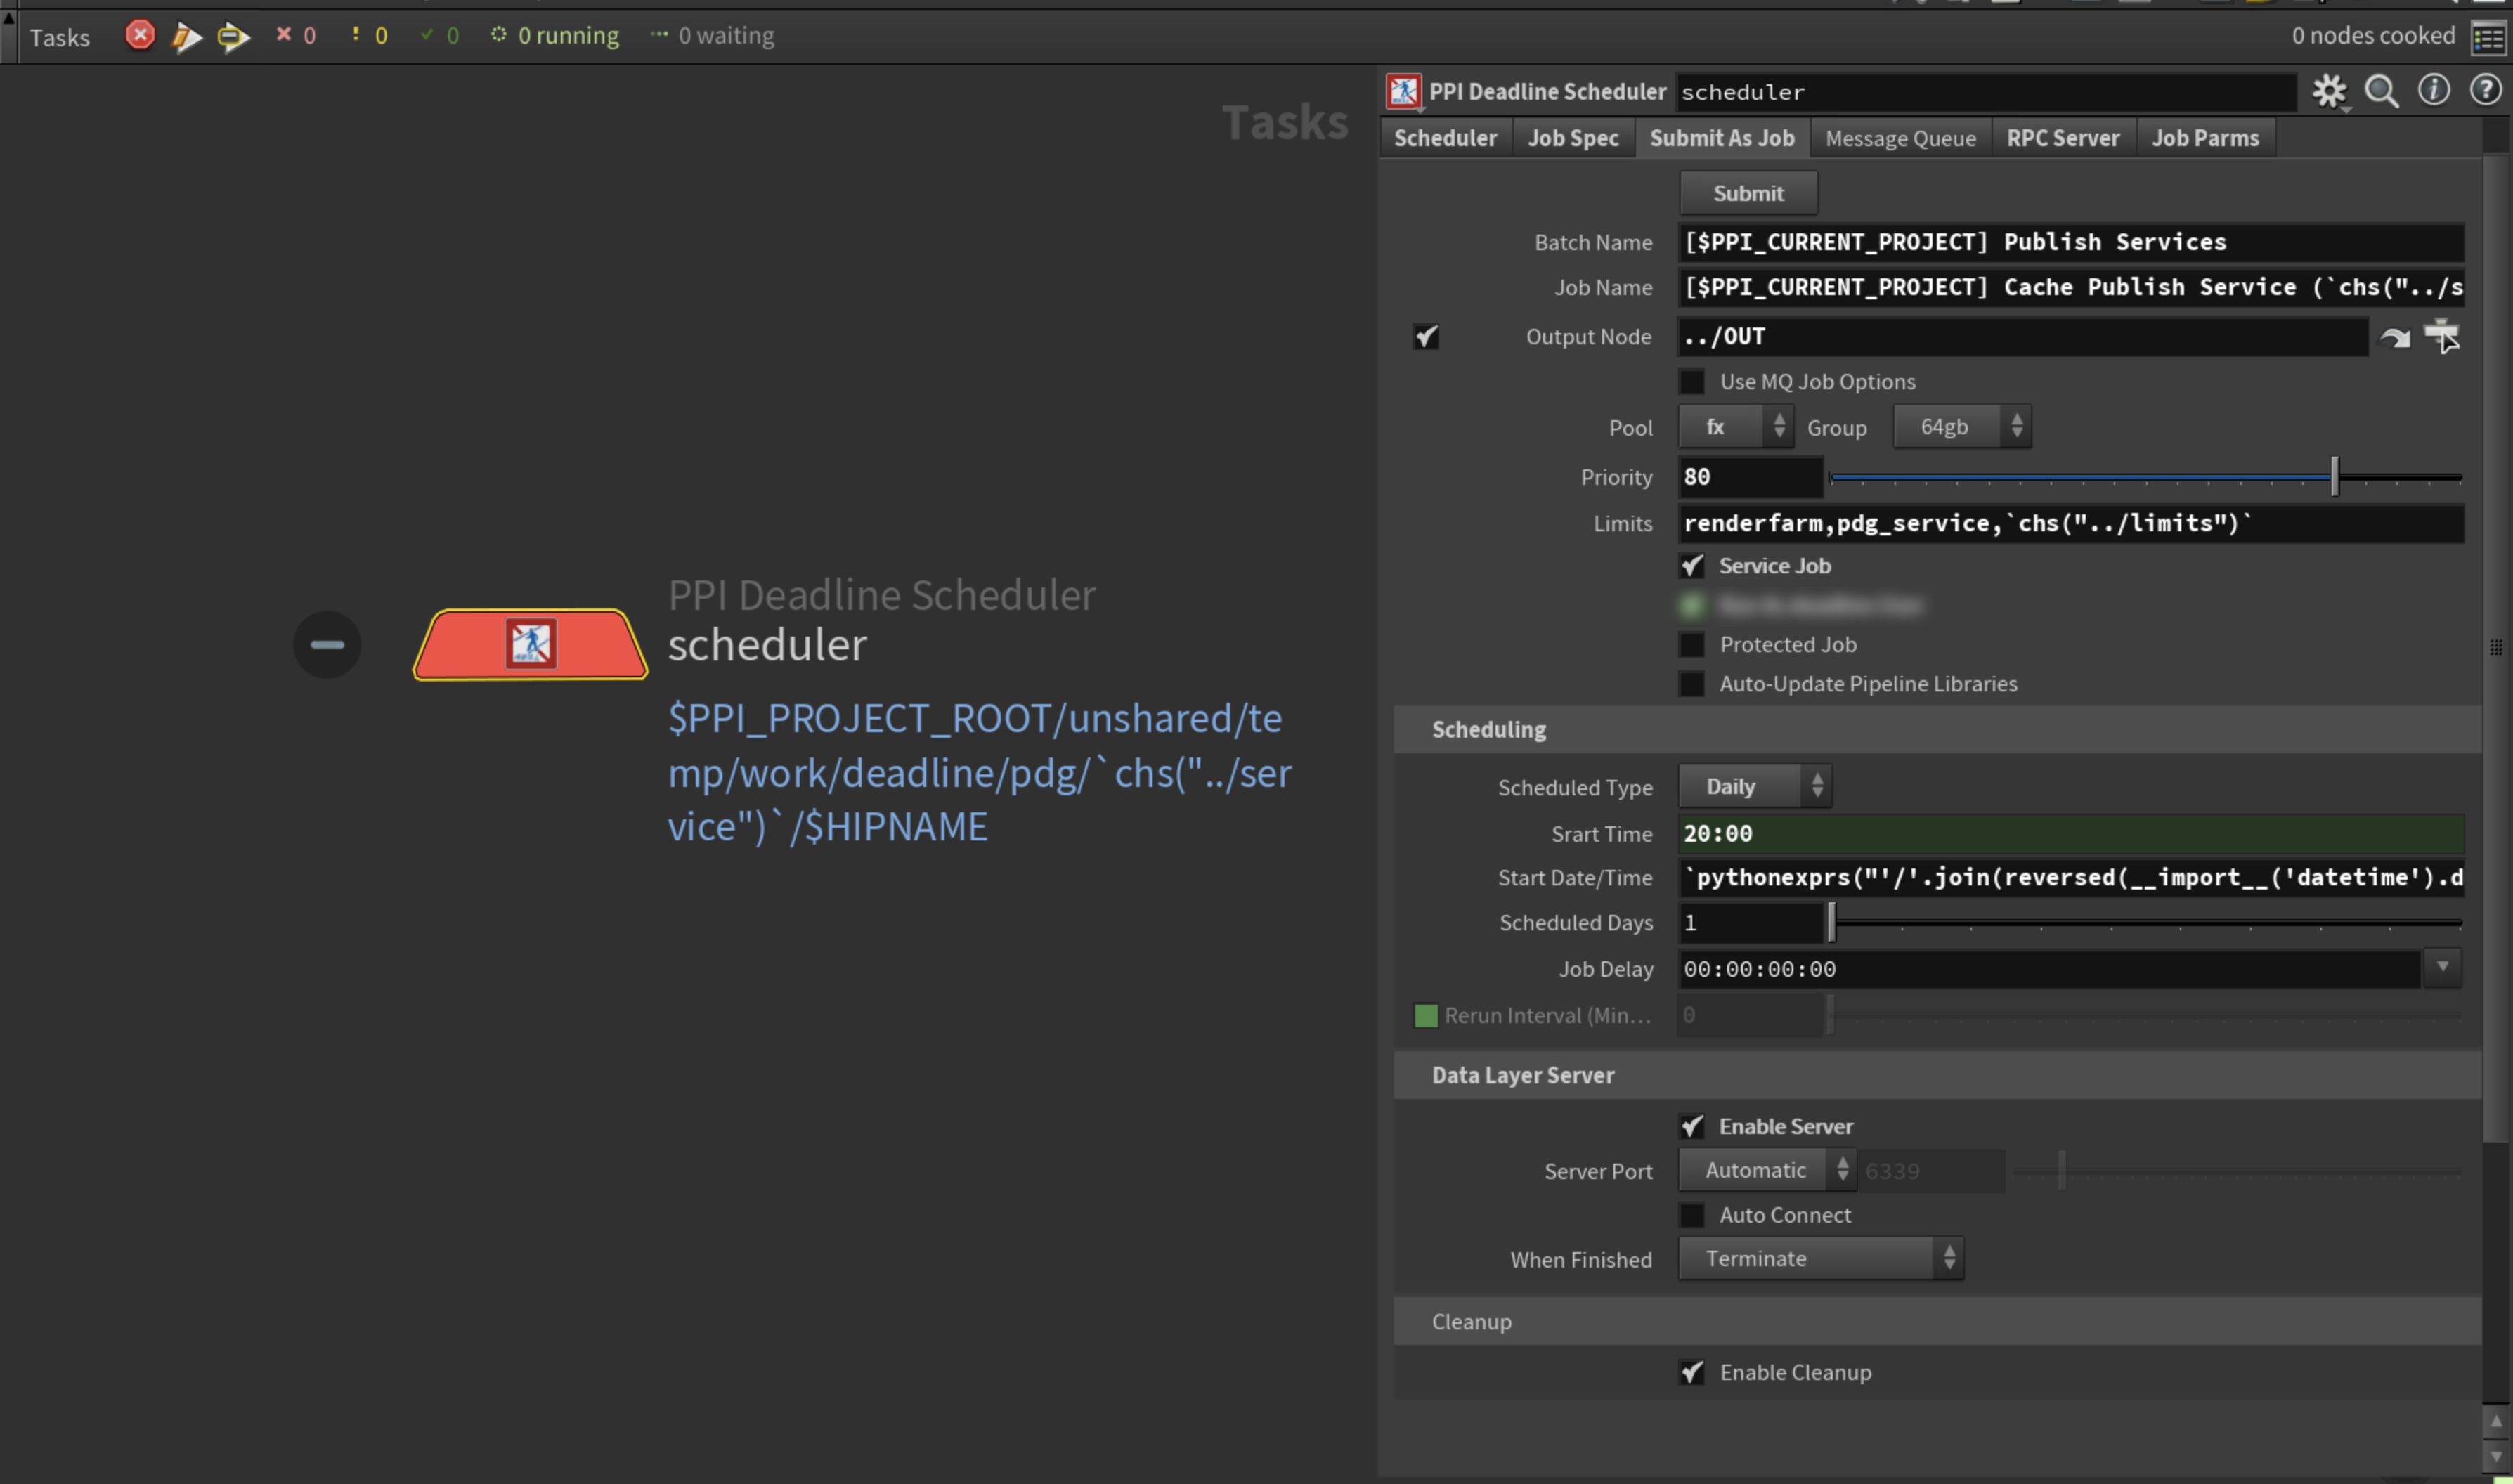Viewport: 2513px width, 1484px height.
Task: Open the help question mark icon
Action: tap(2485, 90)
